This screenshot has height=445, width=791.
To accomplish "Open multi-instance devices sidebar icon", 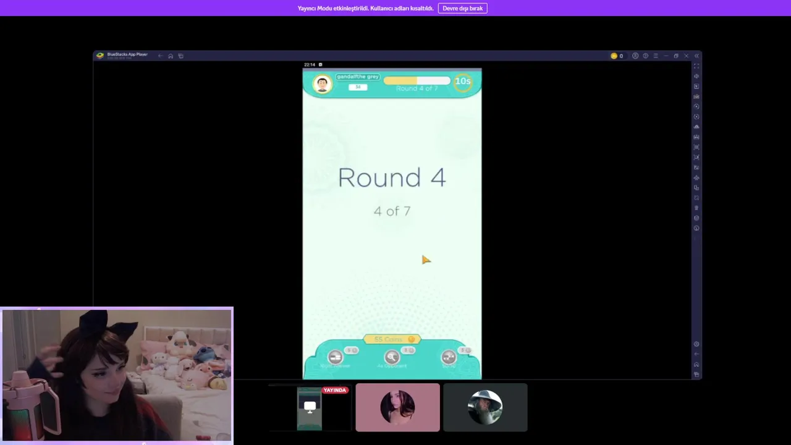I will pyautogui.click(x=696, y=188).
